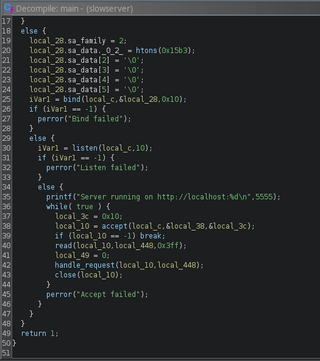Screen dimensions: 320x361
Task: Click line number 36 in the gutter
Action: tap(6, 207)
